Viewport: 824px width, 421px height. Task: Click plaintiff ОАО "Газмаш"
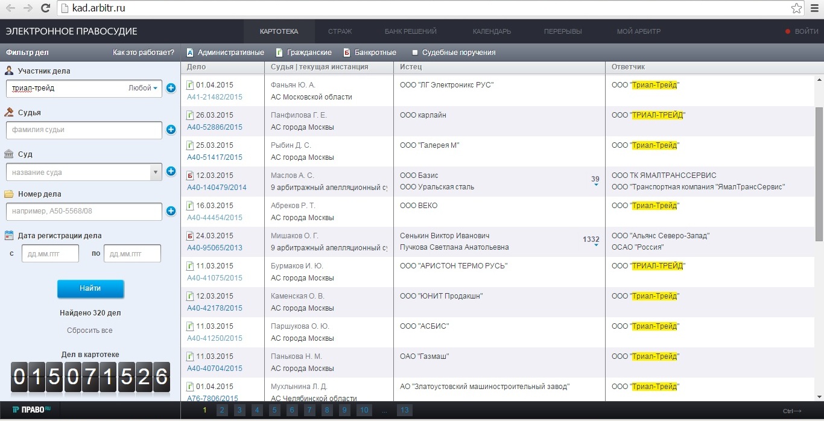tap(425, 356)
